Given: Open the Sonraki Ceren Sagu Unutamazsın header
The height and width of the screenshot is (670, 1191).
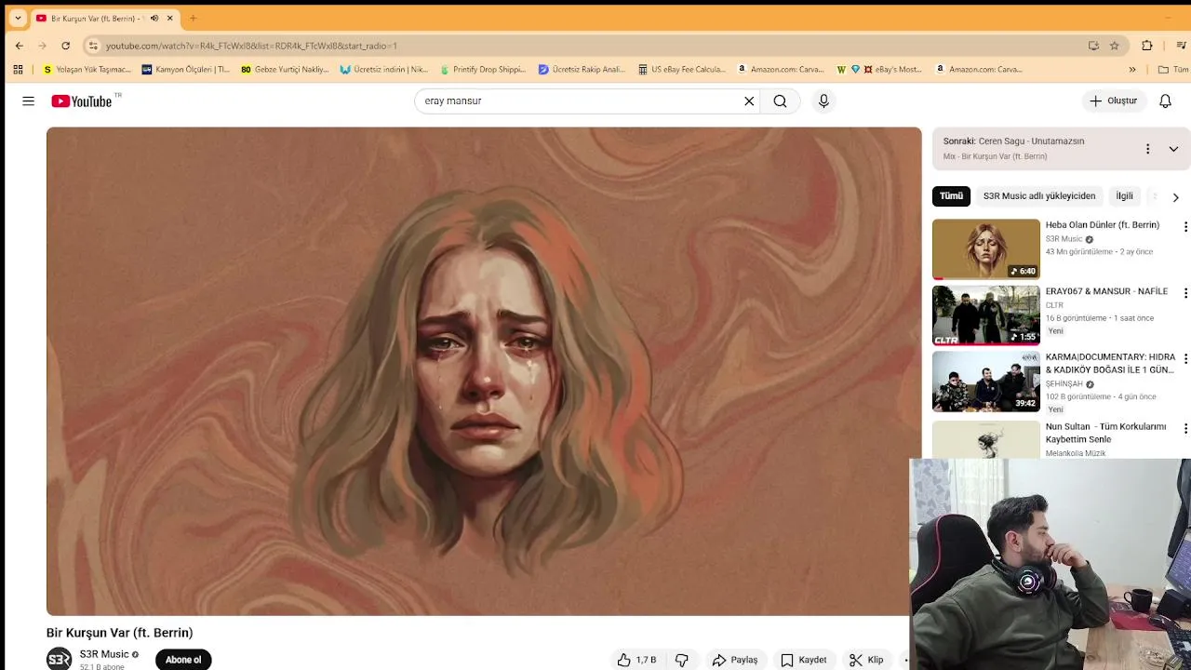Looking at the screenshot, I should [x=1013, y=141].
